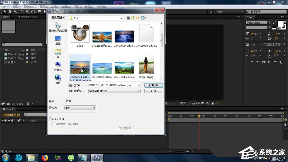Select the Zoom magnifier tool

pyautogui.click(x=15, y=12)
